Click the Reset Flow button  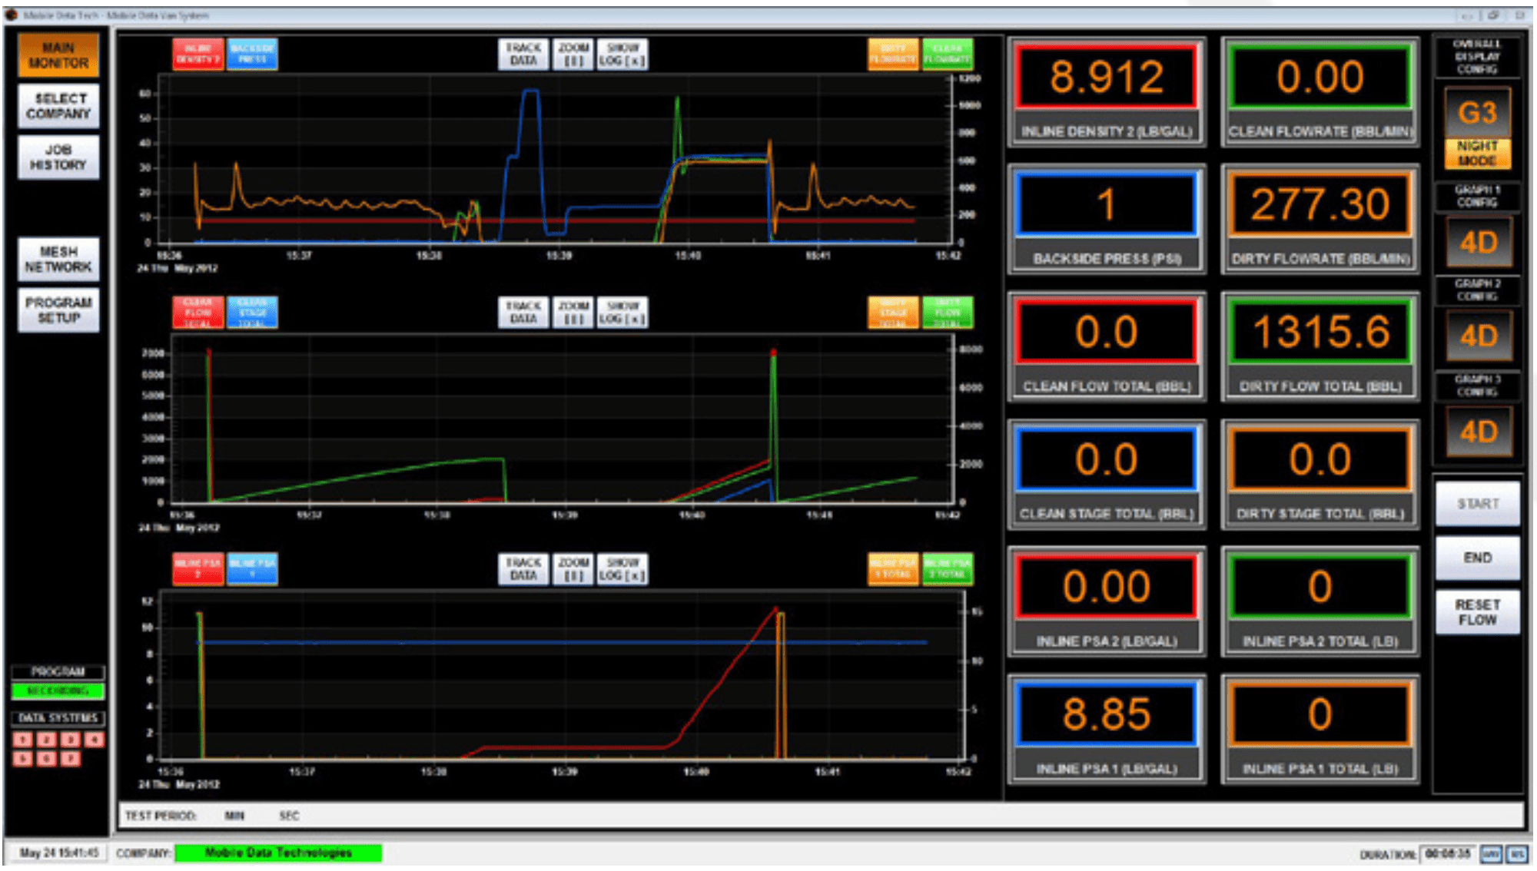1477,612
